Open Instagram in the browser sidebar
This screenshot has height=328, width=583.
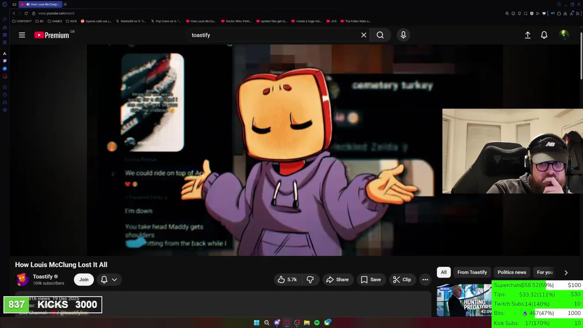[x=5, y=76]
